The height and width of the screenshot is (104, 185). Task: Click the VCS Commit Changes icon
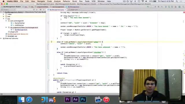pyautogui.click(x=169, y=7)
